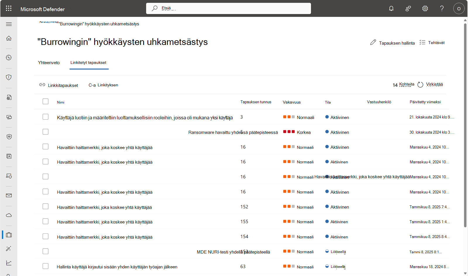This screenshot has height=276, width=468.
Task: Click the Etsiä search field
Action: (x=228, y=8)
